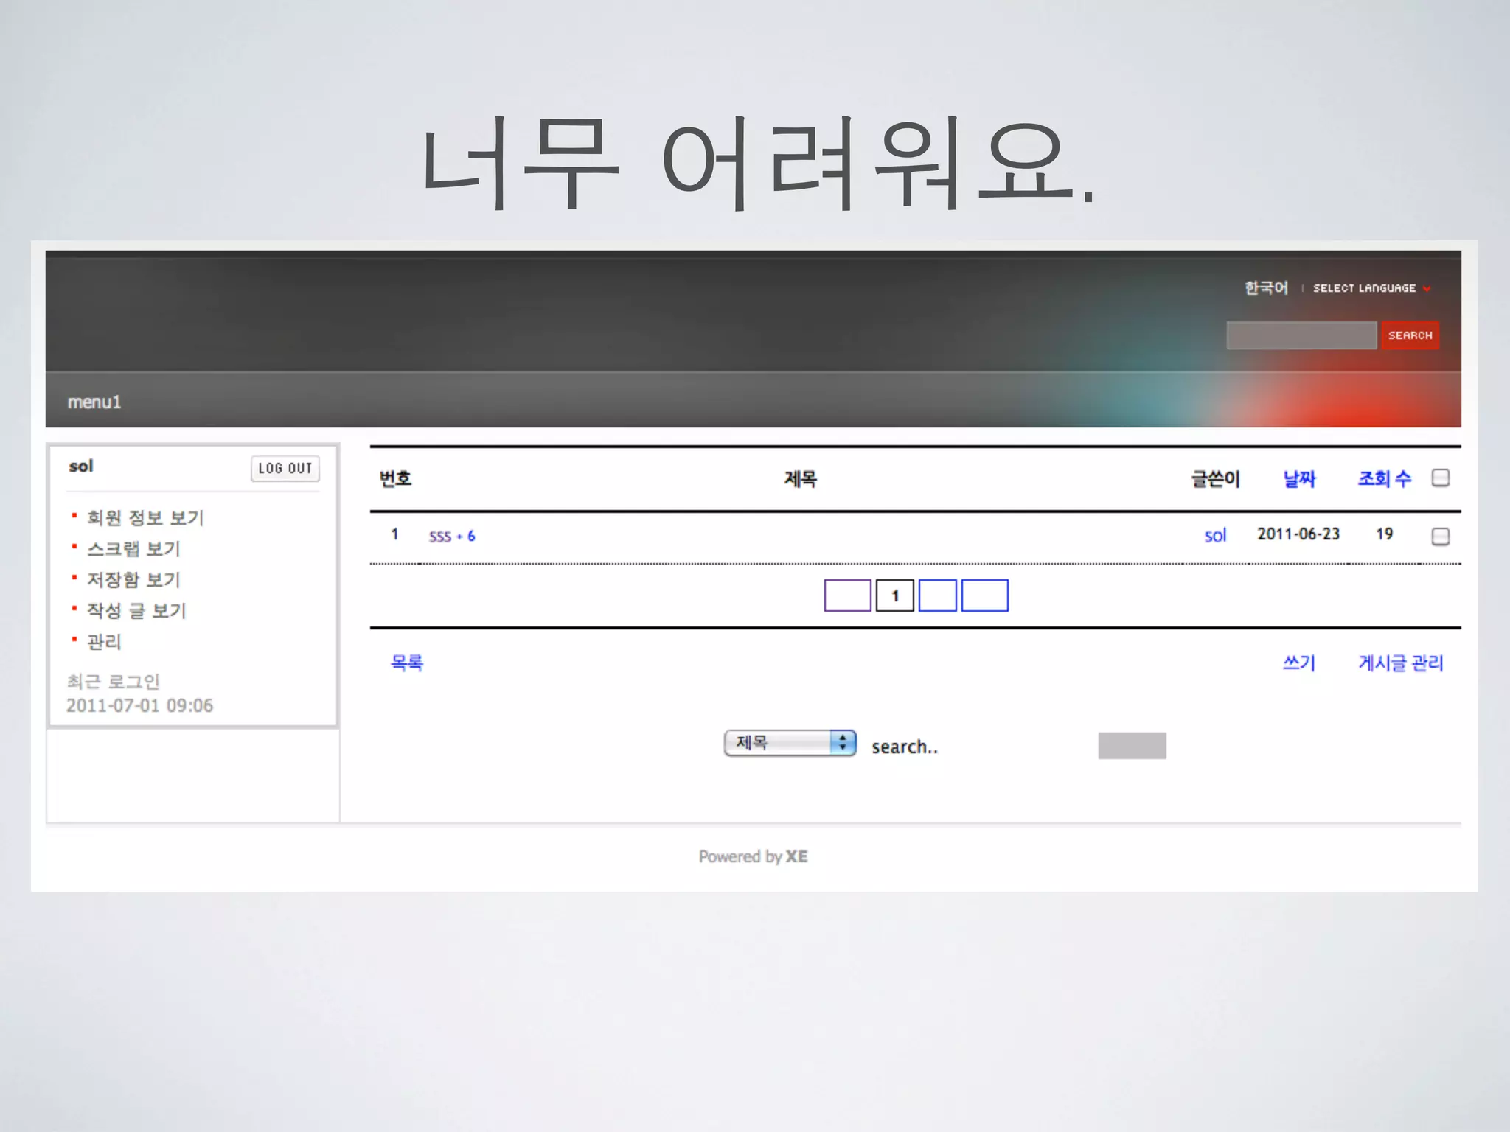Open the menu1 navigation item

coord(94,402)
